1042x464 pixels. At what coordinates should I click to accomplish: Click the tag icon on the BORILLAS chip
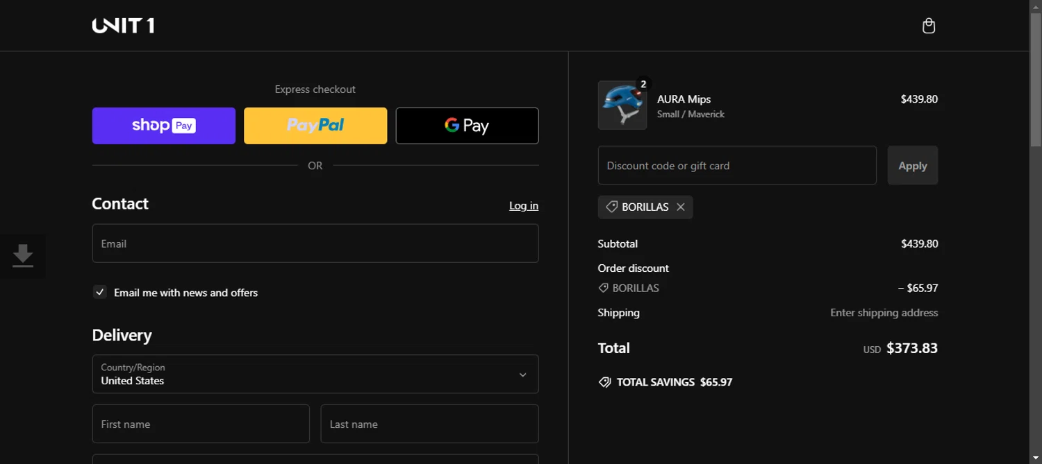pyautogui.click(x=611, y=207)
